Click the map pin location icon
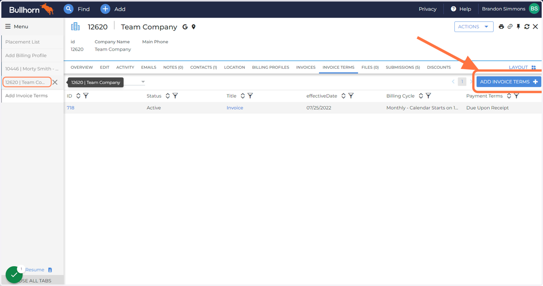This screenshot has width=543, height=286. tap(194, 27)
